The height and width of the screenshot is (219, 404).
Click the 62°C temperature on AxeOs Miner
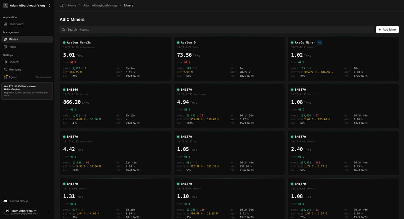[301, 62]
